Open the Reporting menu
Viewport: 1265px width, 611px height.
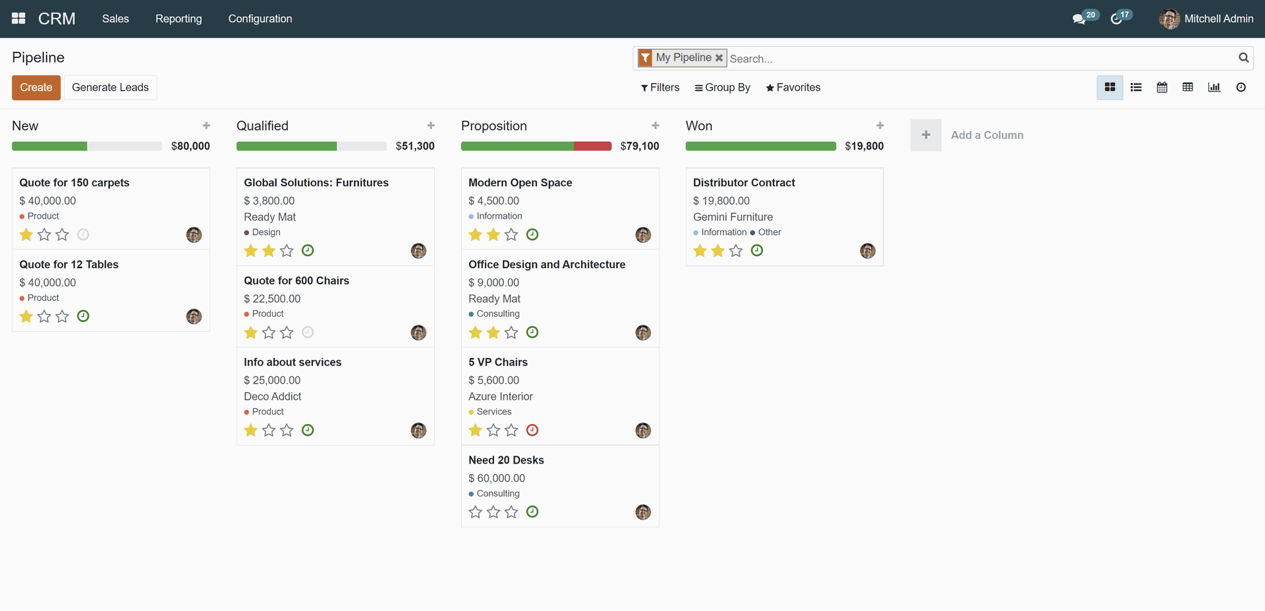point(179,18)
